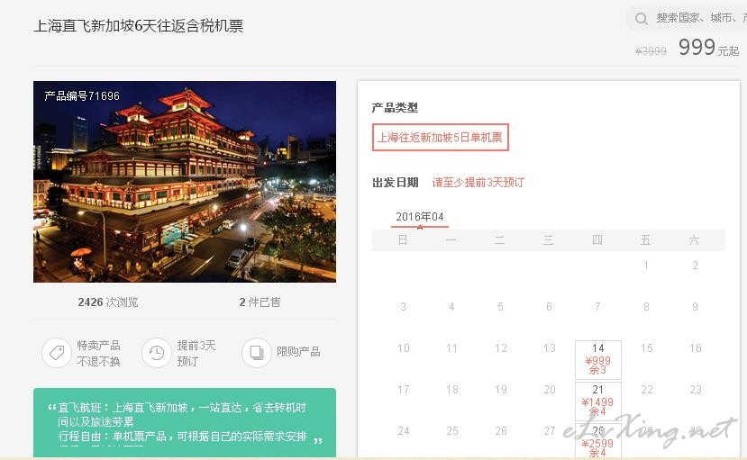
Task: Click the clock 提前3天预订 icon
Action: point(156,353)
